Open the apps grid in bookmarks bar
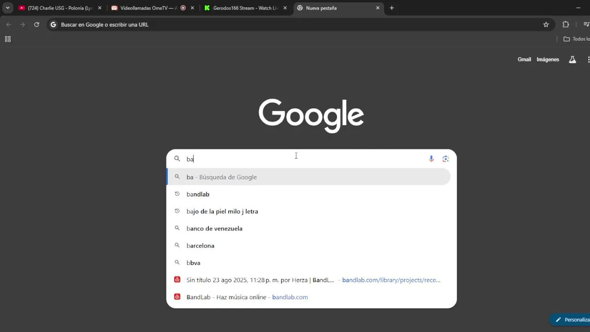Viewport: 590px width, 332px height. click(x=8, y=39)
